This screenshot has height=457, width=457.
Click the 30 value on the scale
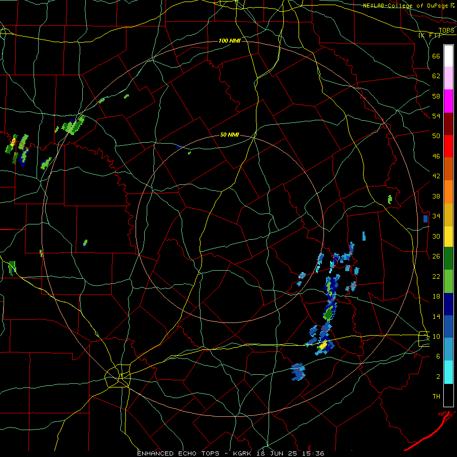pos(436,236)
